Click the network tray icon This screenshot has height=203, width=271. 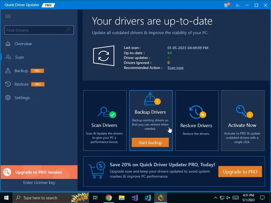tap(222, 198)
